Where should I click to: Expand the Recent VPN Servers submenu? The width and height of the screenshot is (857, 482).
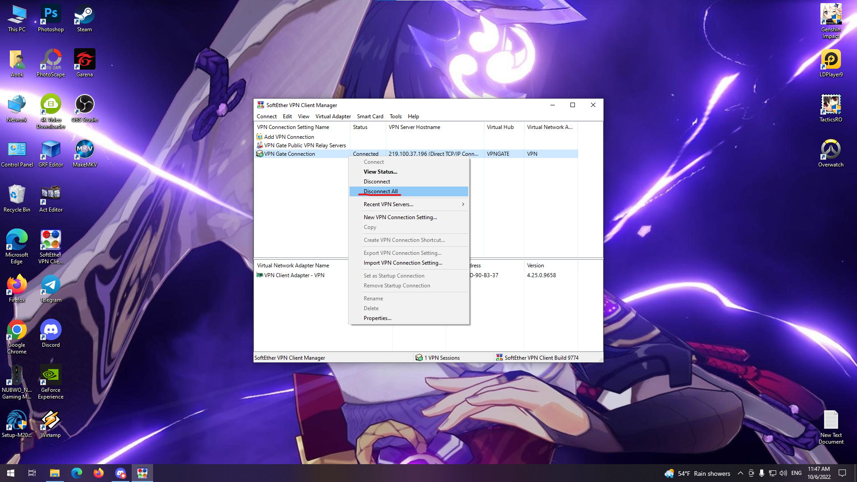pyautogui.click(x=409, y=204)
